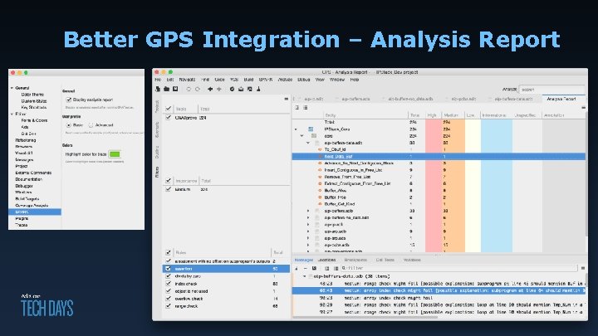This screenshot has height=336, width=598.
Task: Open the Debug menu
Action: tap(304, 80)
